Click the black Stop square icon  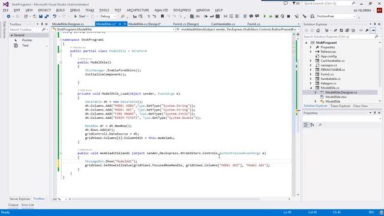coord(289,16)
